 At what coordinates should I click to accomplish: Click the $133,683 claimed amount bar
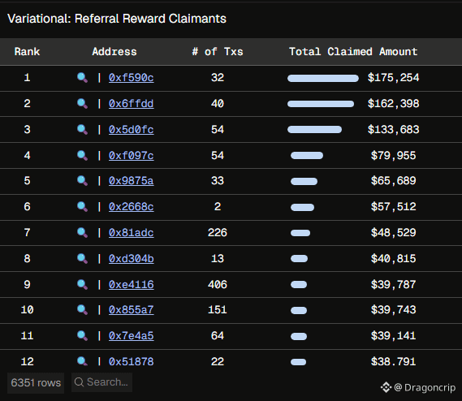(314, 130)
